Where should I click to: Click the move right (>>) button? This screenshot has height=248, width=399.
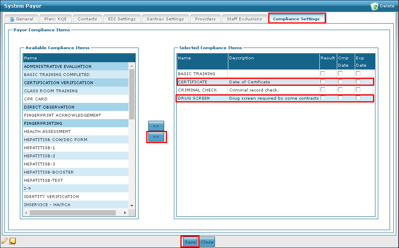click(x=156, y=126)
